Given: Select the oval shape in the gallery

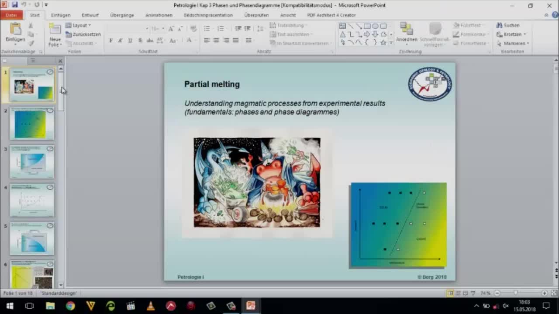Looking at the screenshot, I should click(x=375, y=26).
